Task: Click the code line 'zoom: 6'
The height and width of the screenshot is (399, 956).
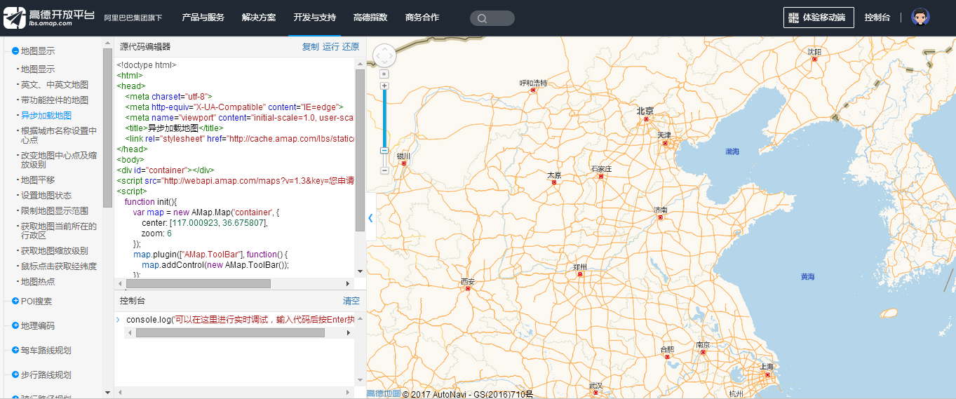Action: pos(156,234)
